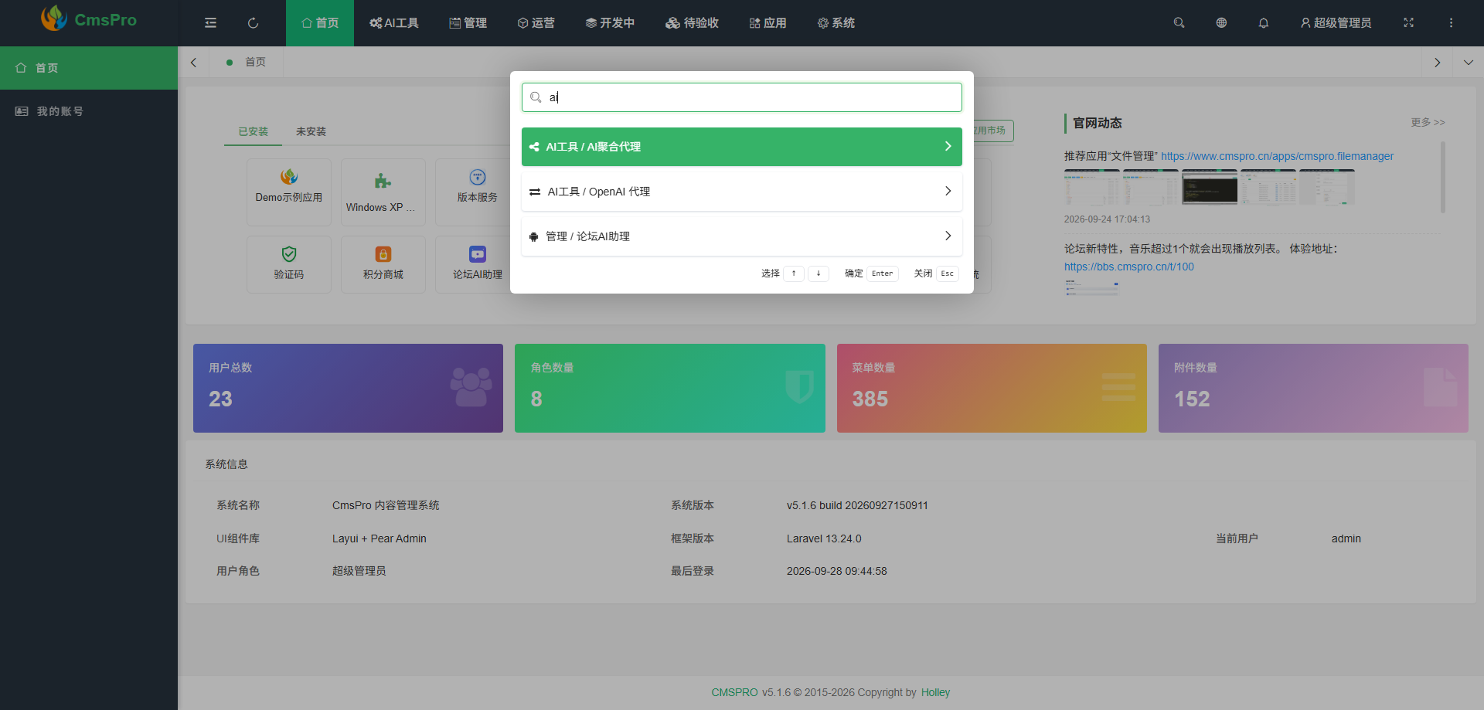Screen dimensions: 1484x710
Task: Click the 用户总数 23 card
Action: point(348,388)
